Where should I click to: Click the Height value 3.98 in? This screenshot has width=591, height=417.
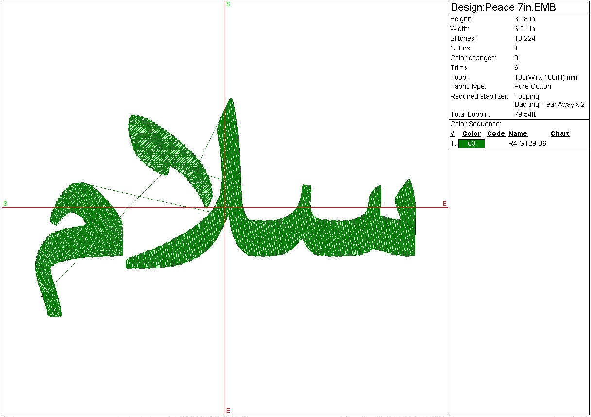[x=524, y=19]
